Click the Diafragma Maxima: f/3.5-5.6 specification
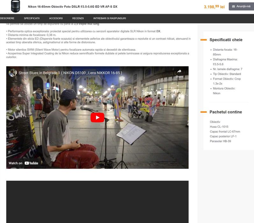 [x=225, y=62]
